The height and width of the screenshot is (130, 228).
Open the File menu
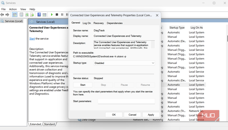(4, 9)
